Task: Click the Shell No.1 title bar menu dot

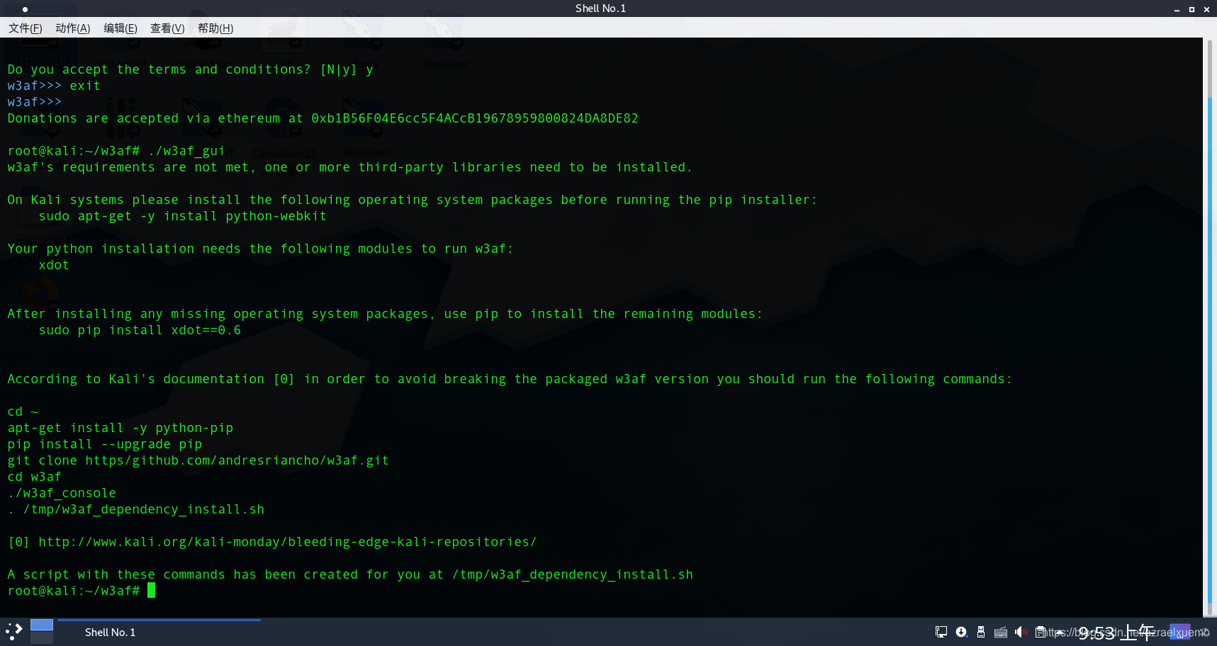Action: coord(25,9)
